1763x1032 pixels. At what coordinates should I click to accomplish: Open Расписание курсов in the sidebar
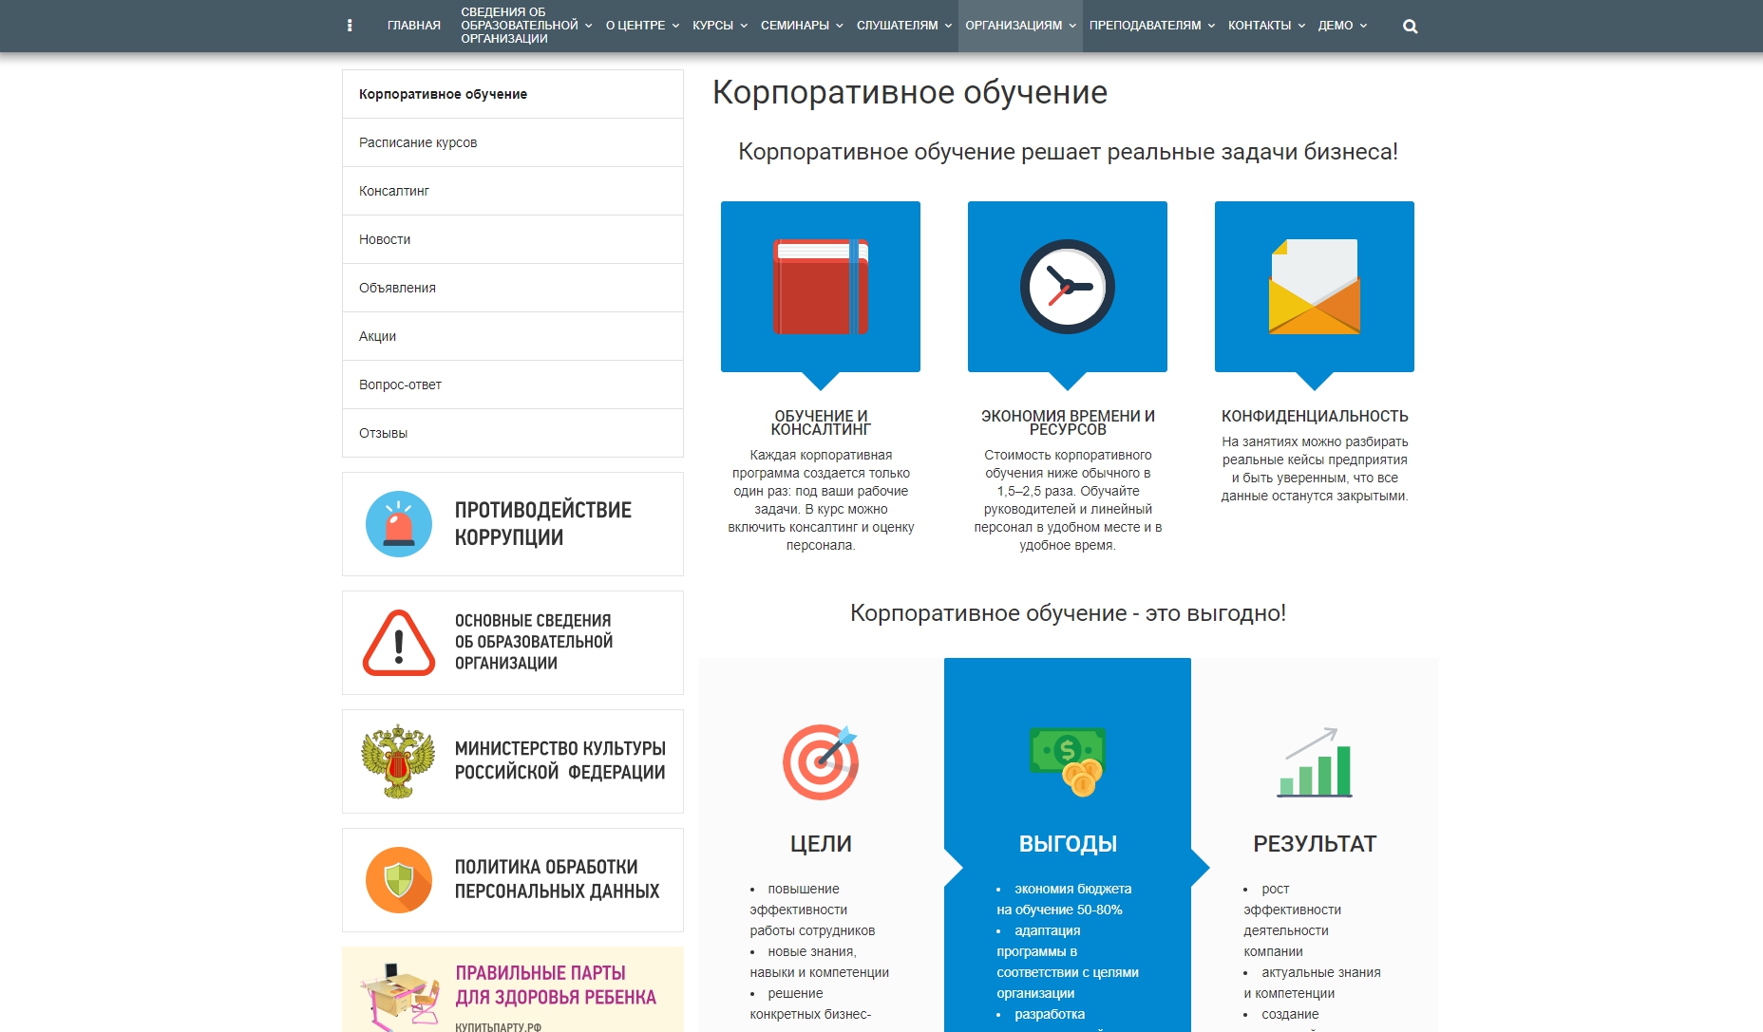(x=418, y=142)
